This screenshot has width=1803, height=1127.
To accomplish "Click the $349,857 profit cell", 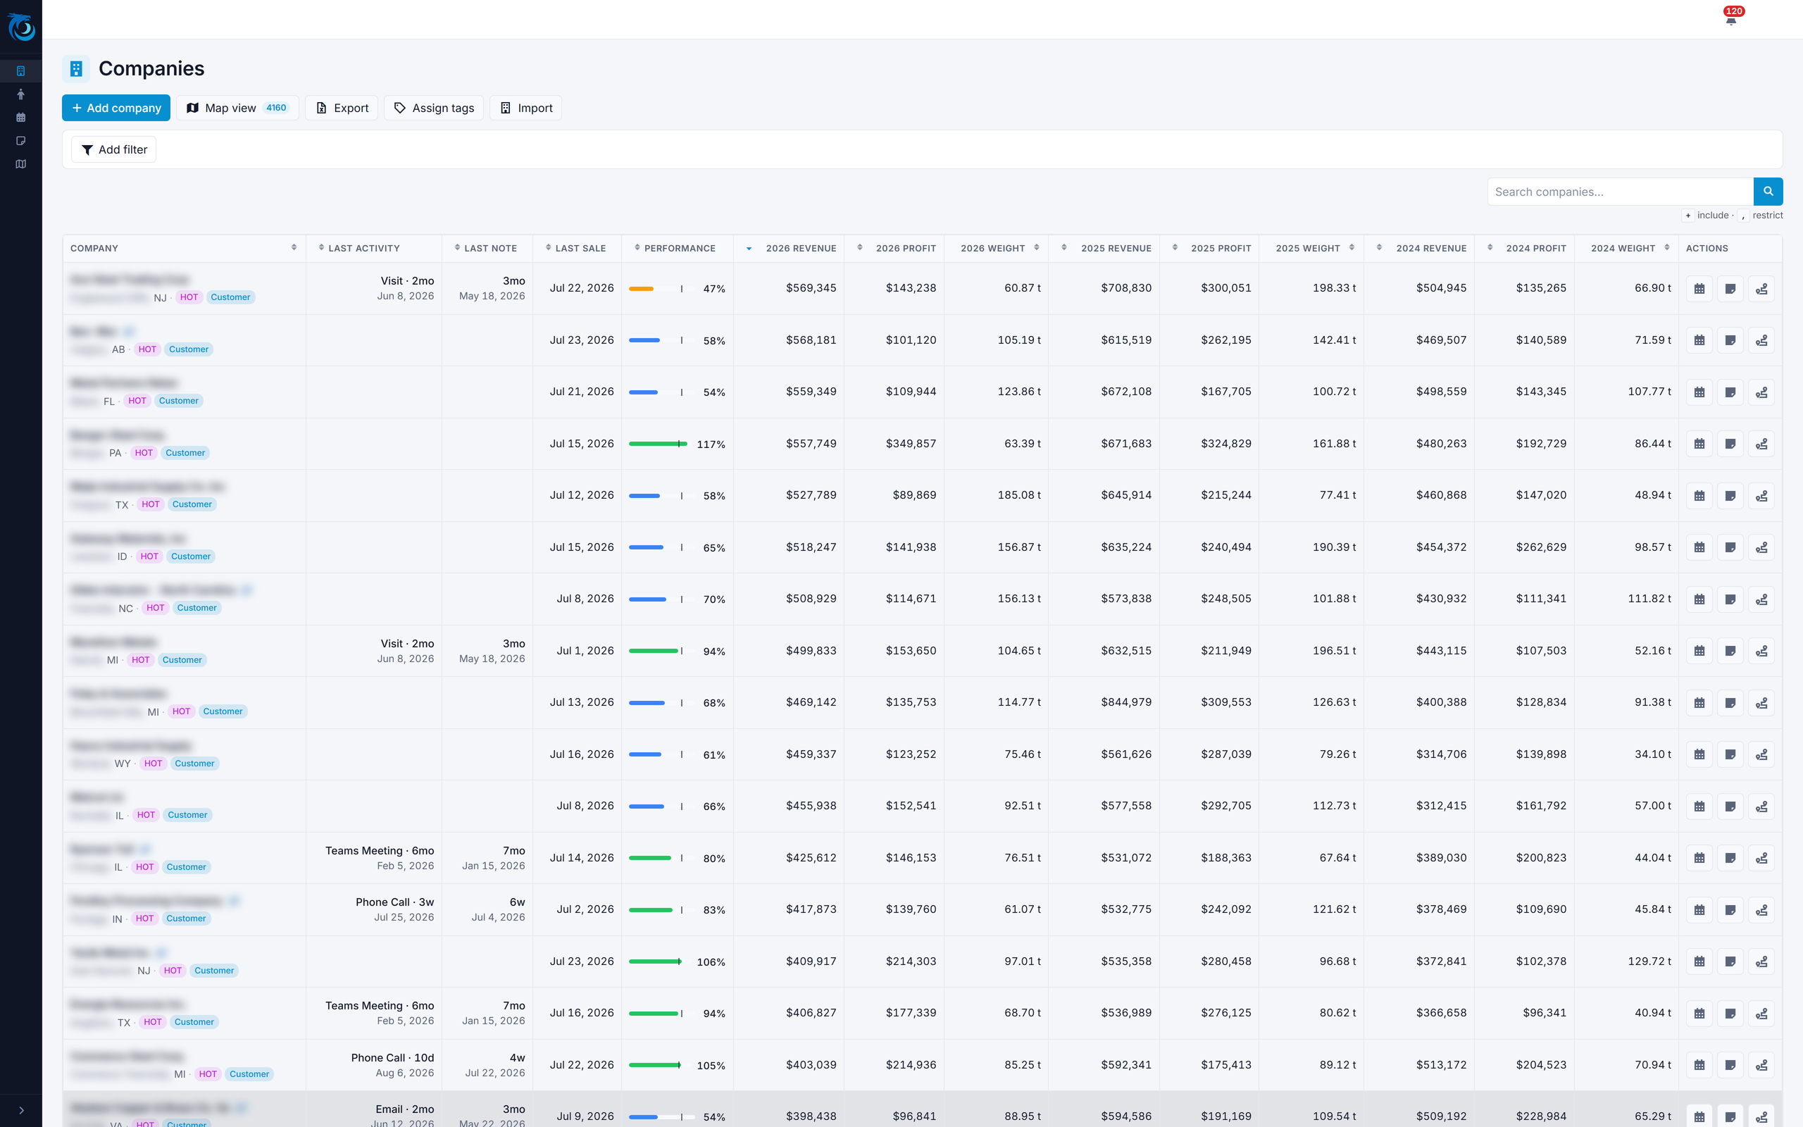I will (911, 444).
